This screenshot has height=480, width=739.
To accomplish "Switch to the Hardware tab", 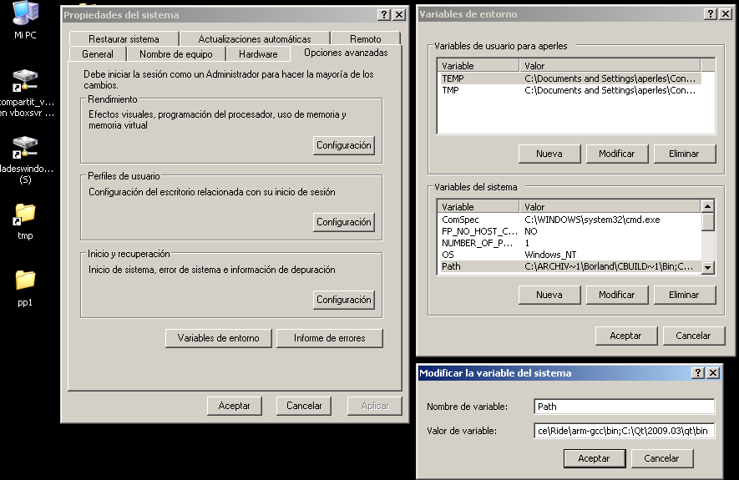I will tap(258, 54).
